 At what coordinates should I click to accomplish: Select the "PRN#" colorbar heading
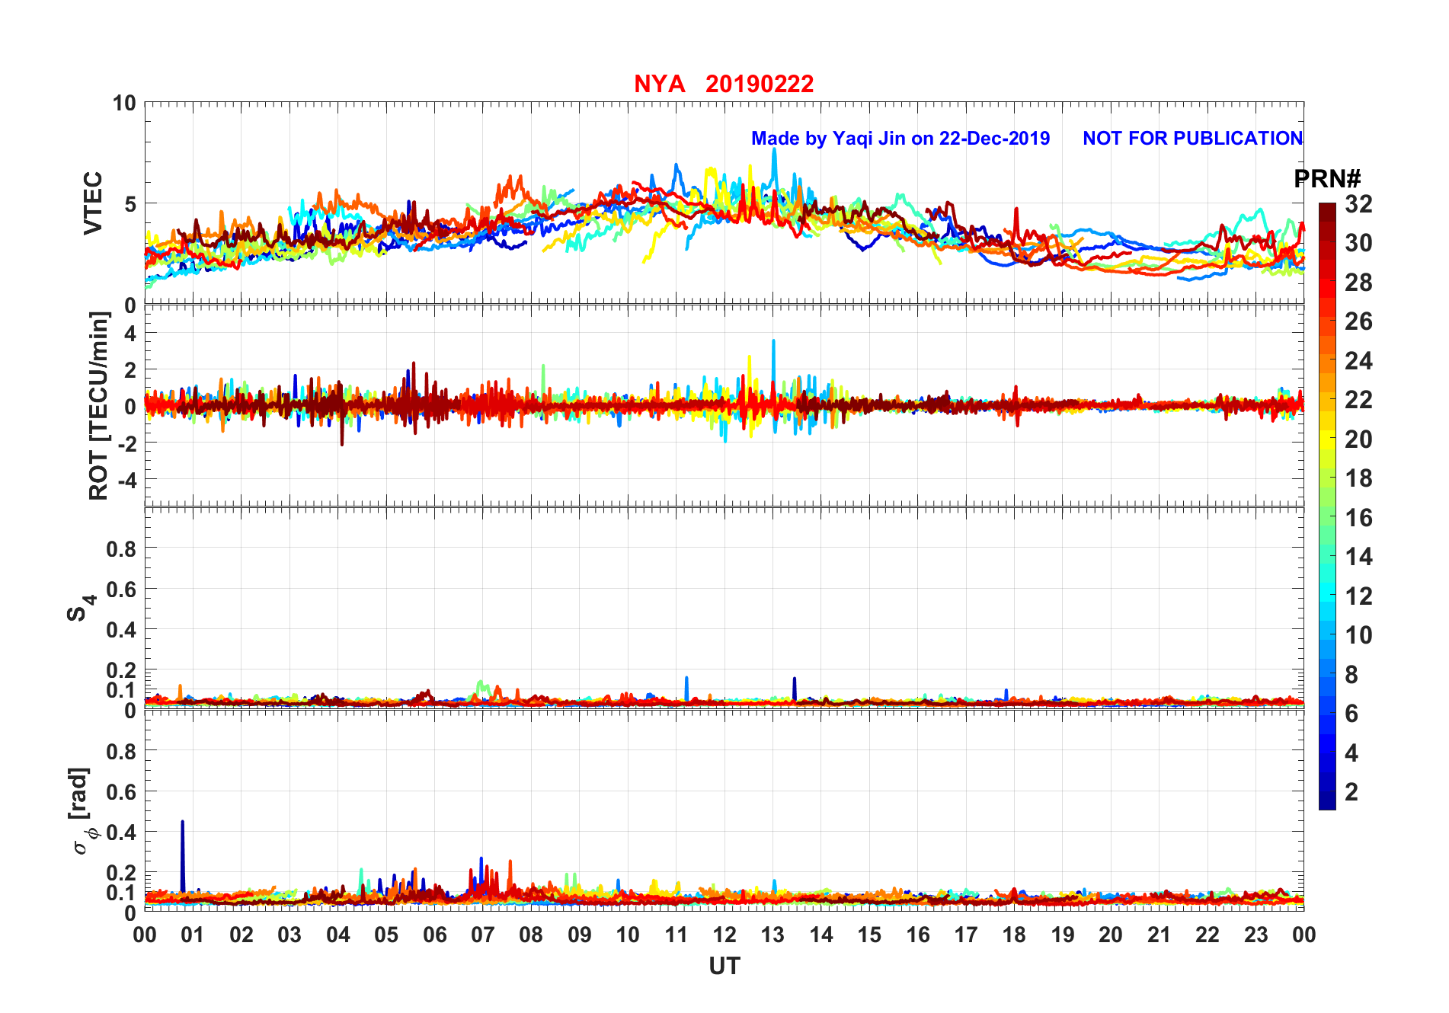(1327, 179)
